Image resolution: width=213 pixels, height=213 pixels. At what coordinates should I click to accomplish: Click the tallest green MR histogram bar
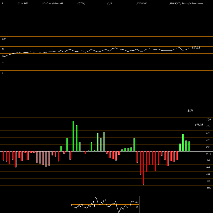tap(73, 136)
